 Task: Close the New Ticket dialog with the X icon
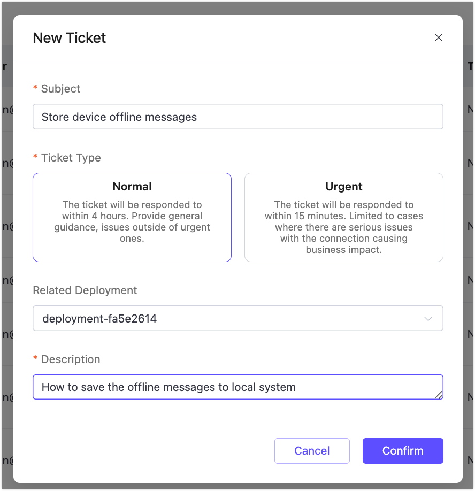438,37
